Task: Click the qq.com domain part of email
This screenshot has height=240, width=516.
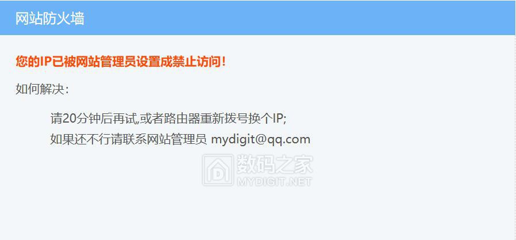Action: point(288,140)
